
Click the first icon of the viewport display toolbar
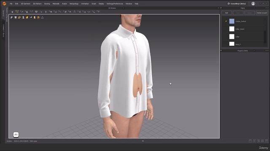click(11, 18)
